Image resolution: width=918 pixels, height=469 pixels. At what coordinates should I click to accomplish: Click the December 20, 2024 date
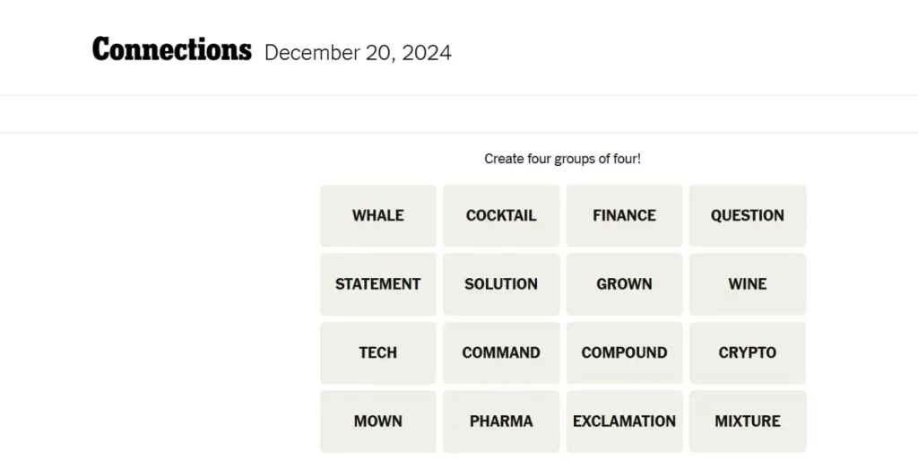coord(358,53)
